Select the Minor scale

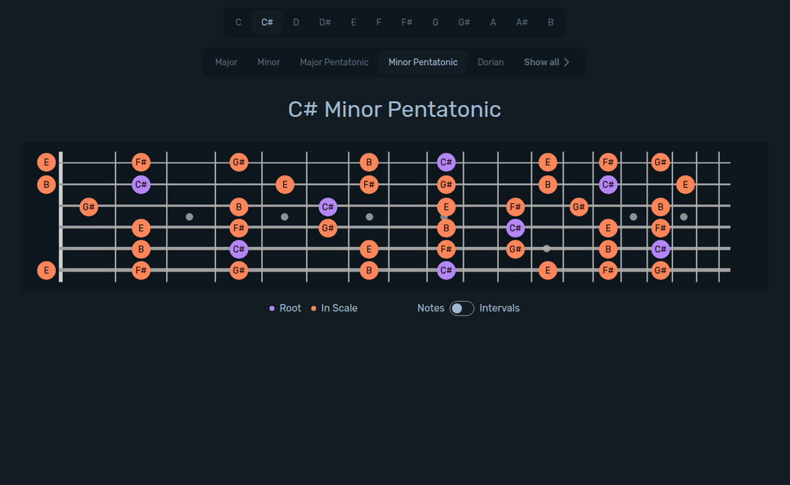[269, 62]
